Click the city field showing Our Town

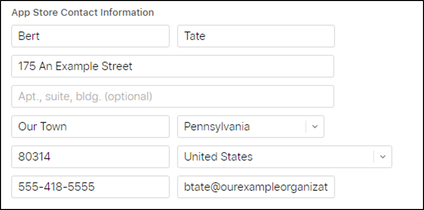[x=90, y=127]
